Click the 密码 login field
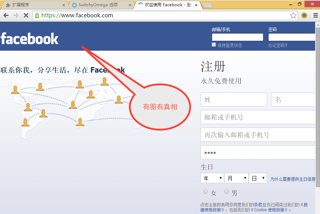320x214 pixels. (292, 37)
